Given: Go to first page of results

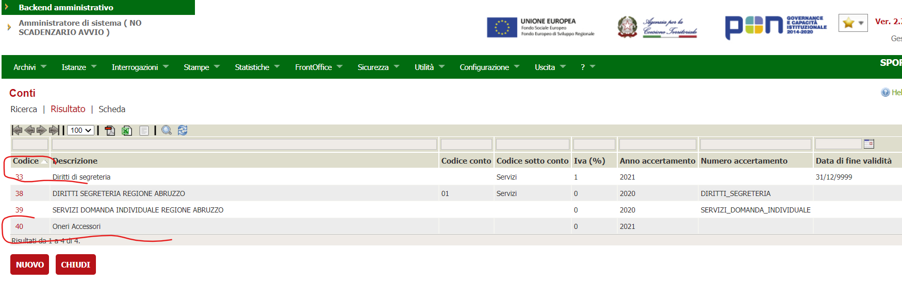Looking at the screenshot, I should (17, 130).
